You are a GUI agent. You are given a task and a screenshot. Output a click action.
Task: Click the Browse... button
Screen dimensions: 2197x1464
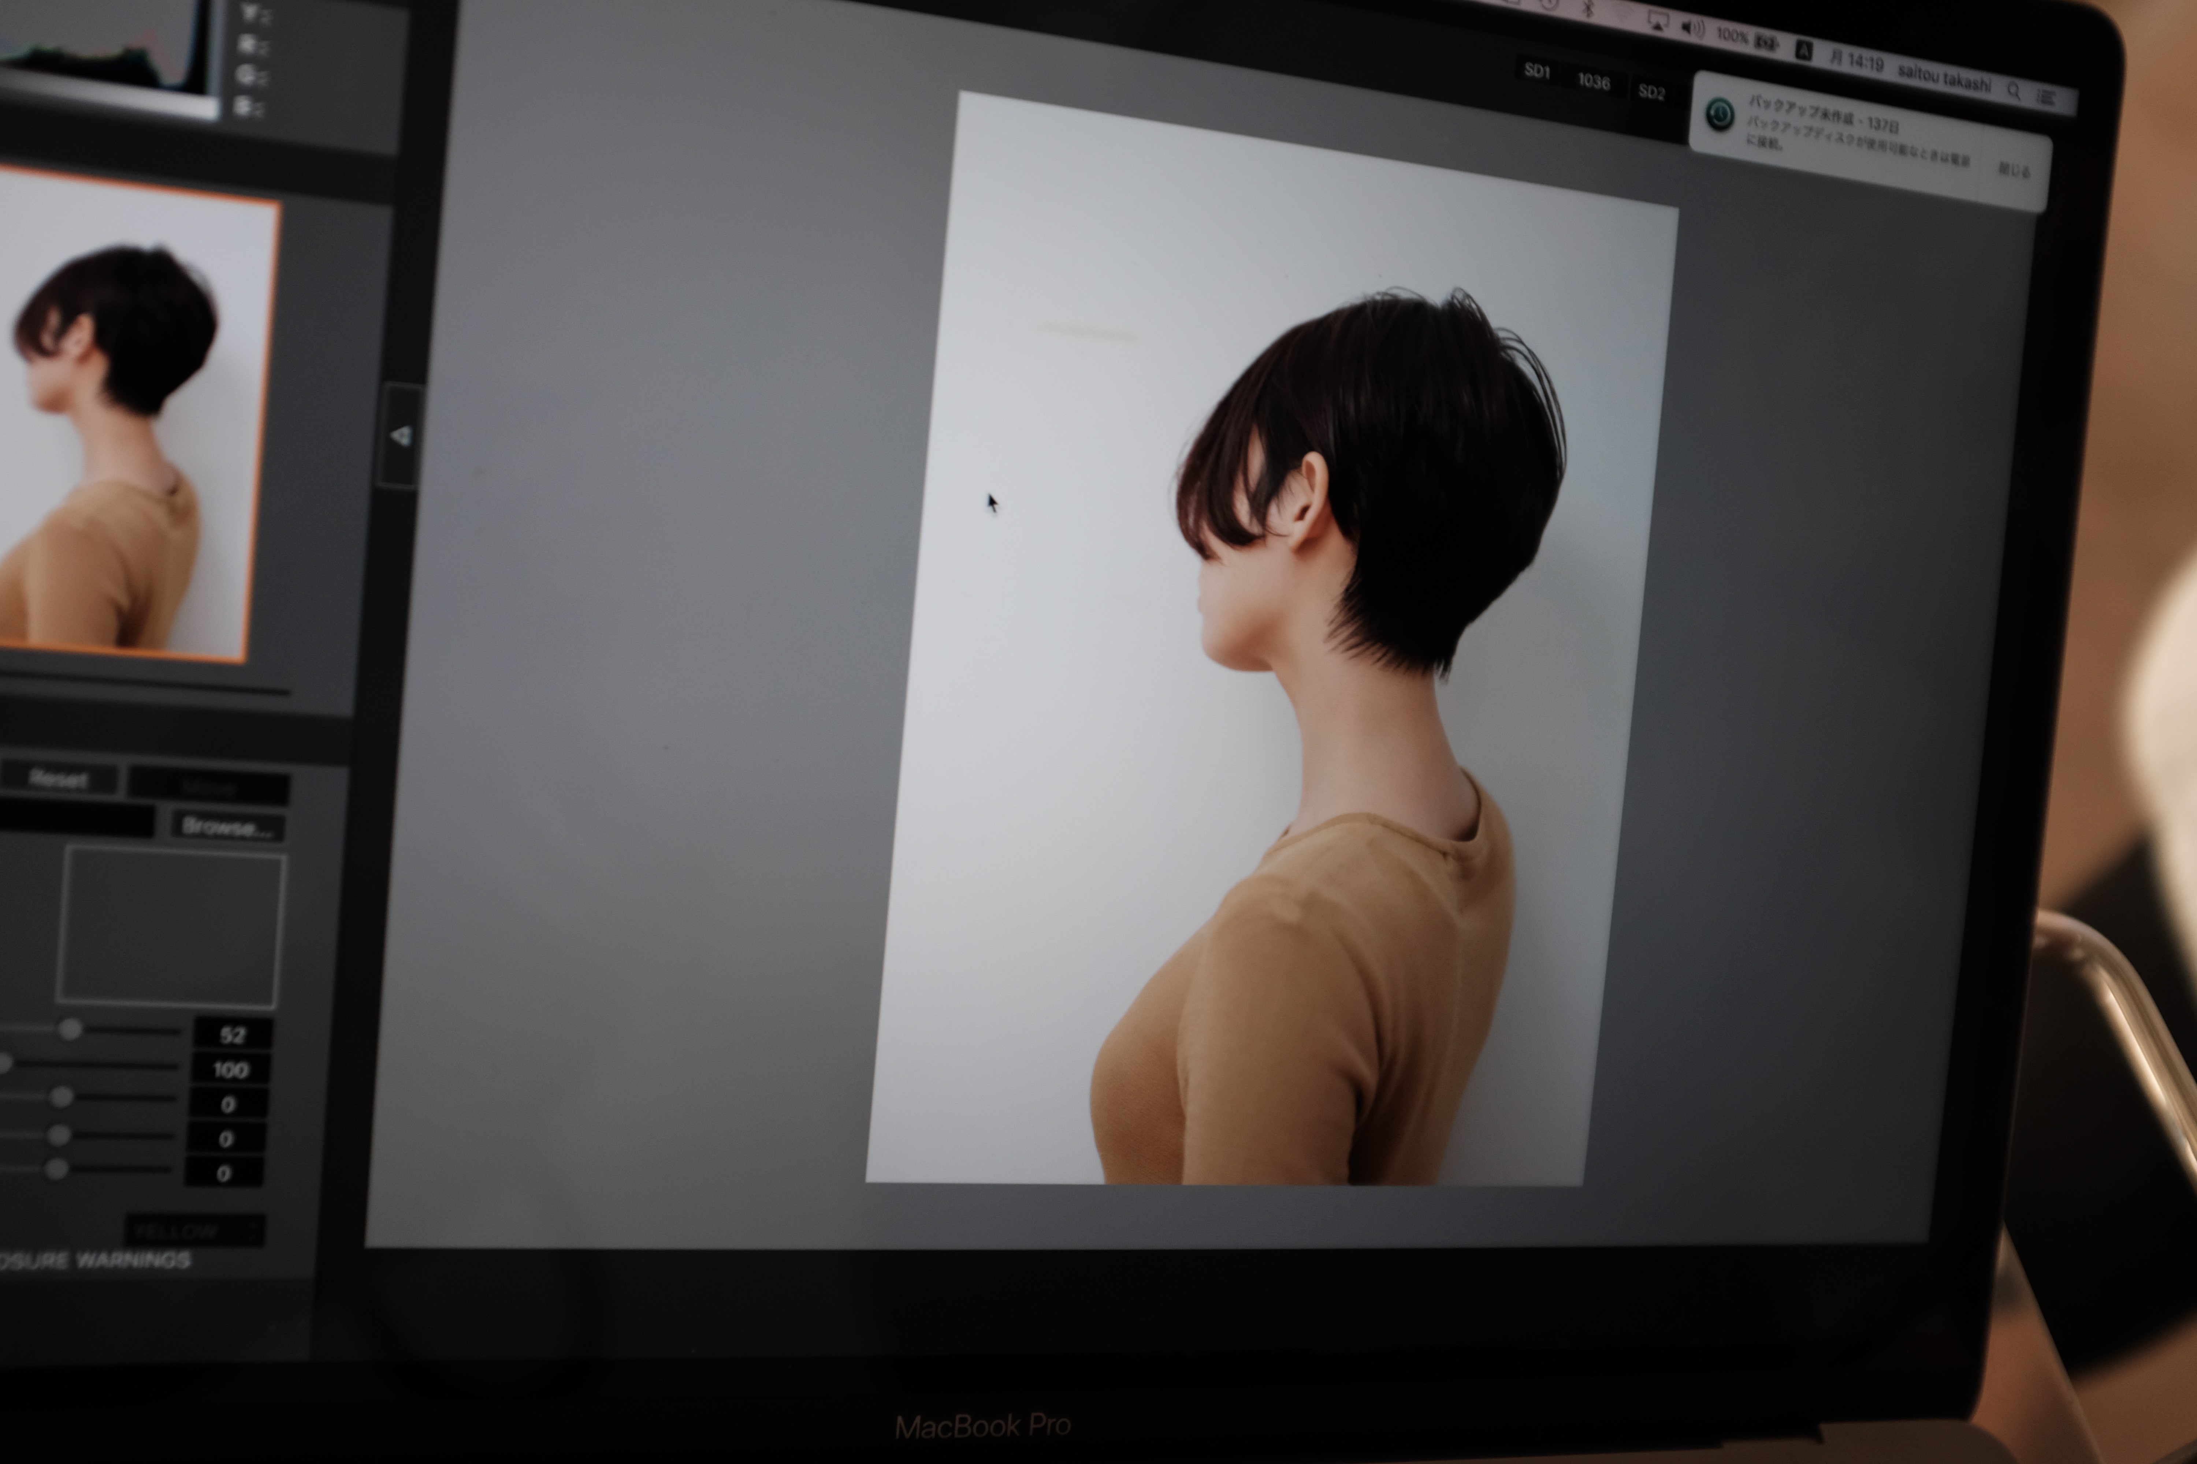(x=227, y=826)
